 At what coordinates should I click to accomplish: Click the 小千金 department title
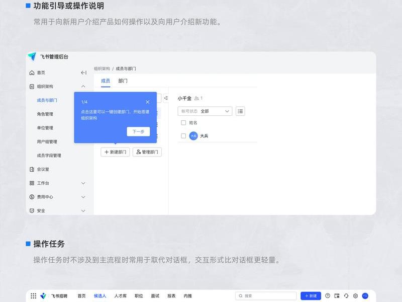(x=184, y=98)
